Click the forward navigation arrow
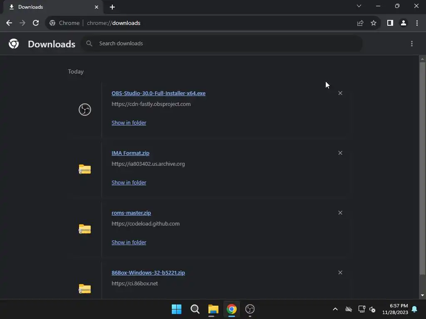 tap(22, 23)
